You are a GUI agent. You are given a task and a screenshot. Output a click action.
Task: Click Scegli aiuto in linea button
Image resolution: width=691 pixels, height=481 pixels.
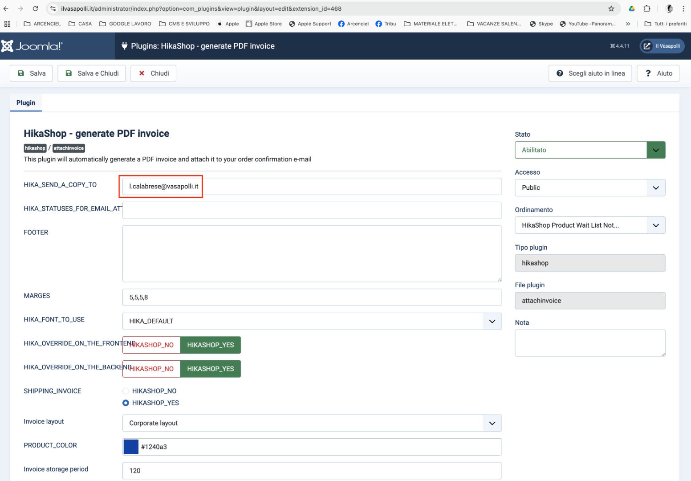point(590,73)
